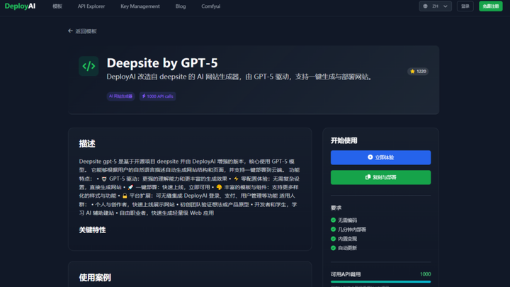The width and height of the screenshot is (510, 287).
Task: Select the AI 网站生成器 tag
Action: pos(120,96)
